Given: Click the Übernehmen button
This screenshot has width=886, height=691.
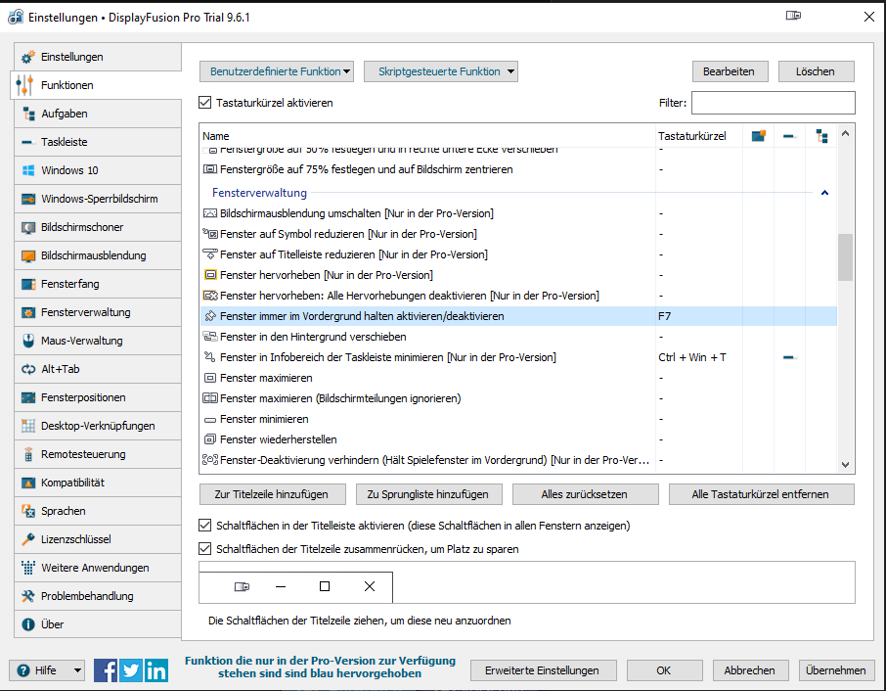Looking at the screenshot, I should 837,670.
